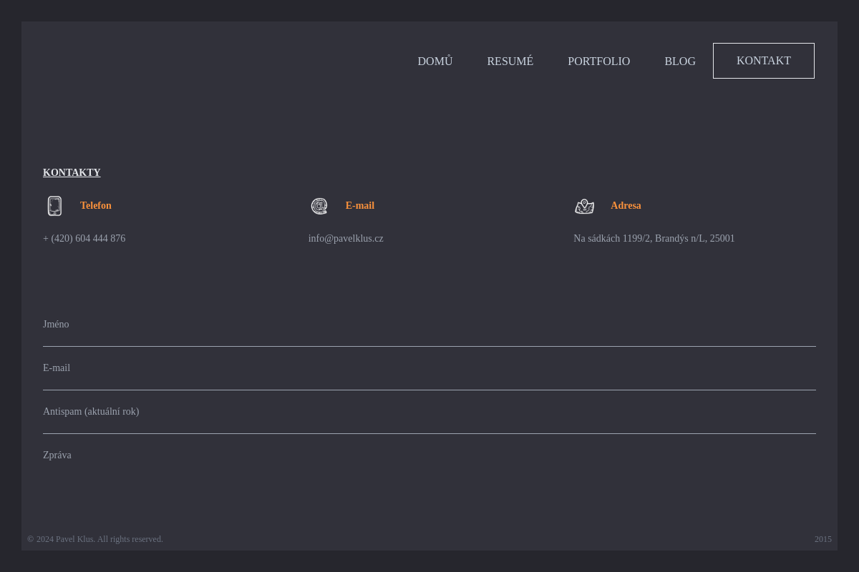Click the orange E-mail heading beside the at-sign icon
The image size is (859, 572).
click(x=359, y=205)
